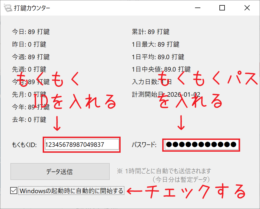260x209 pixels.
Task: Click the 昨日 keystroke count line
Action: coord(29,44)
